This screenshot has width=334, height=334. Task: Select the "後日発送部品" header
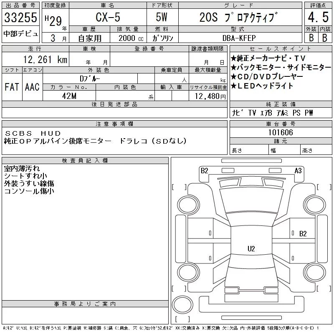point(114,104)
